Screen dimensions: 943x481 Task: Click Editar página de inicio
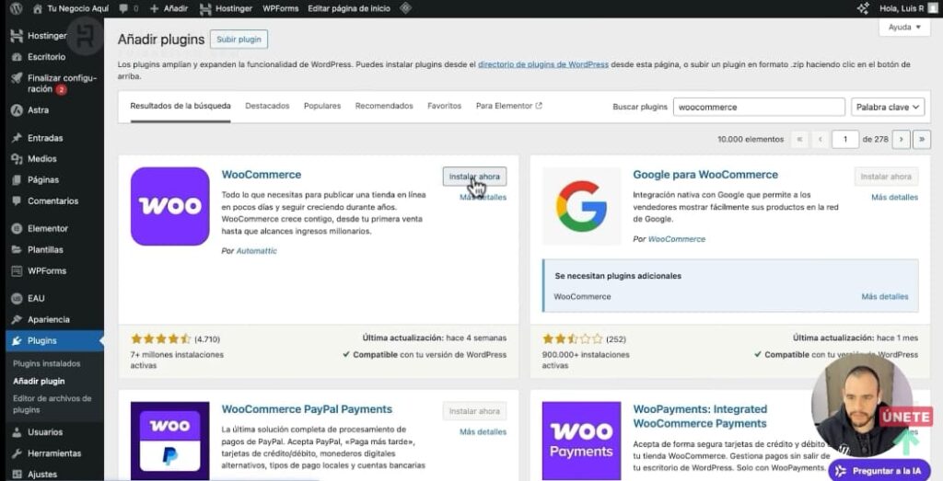(349, 8)
